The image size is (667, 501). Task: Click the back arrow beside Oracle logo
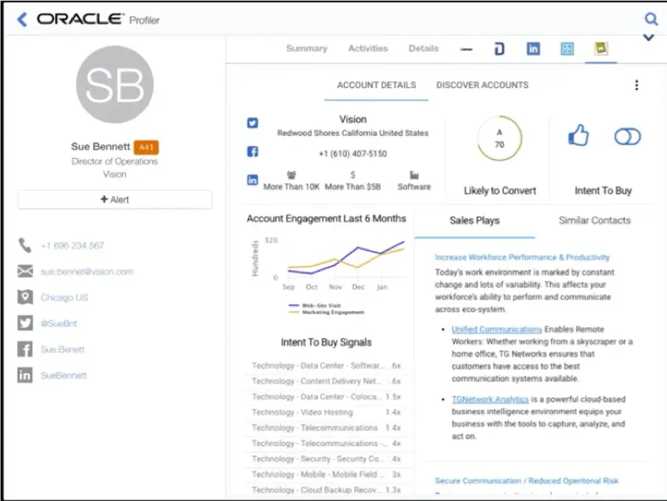pos(21,19)
